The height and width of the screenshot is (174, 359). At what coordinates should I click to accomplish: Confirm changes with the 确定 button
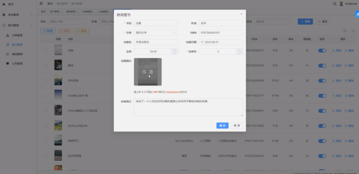pos(222,126)
